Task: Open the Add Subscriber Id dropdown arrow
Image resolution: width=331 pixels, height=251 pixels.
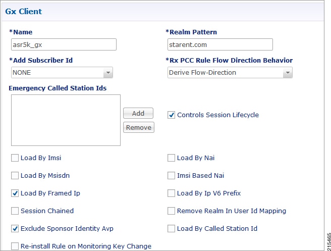Action: pyautogui.click(x=108, y=73)
